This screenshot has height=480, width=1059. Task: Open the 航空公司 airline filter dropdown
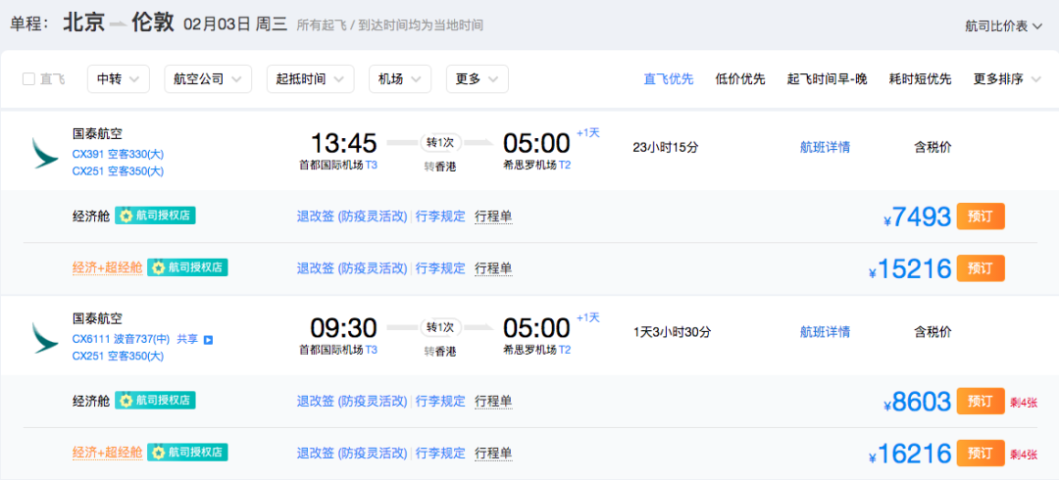(208, 79)
